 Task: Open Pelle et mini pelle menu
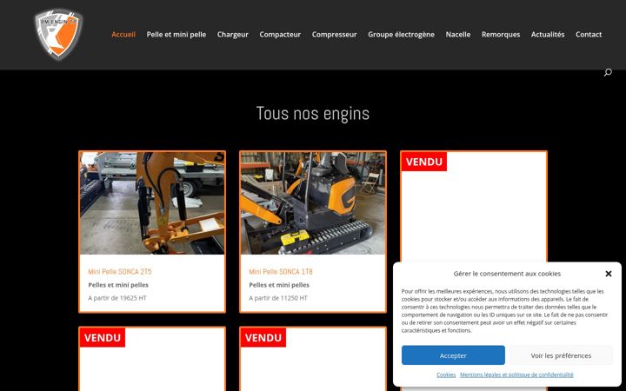coord(176,34)
